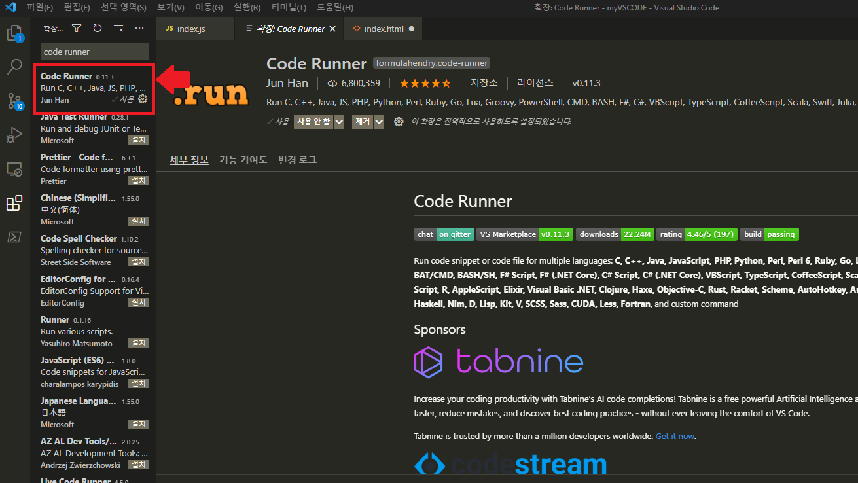Viewport: 858px width, 483px height.
Task: Install Japanese Language Pack extension
Action: pos(139,425)
